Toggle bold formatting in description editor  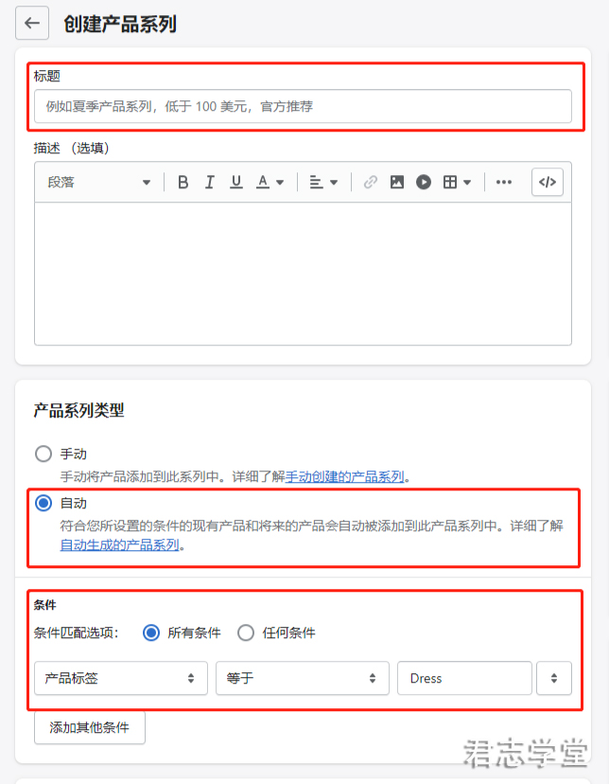[183, 182]
